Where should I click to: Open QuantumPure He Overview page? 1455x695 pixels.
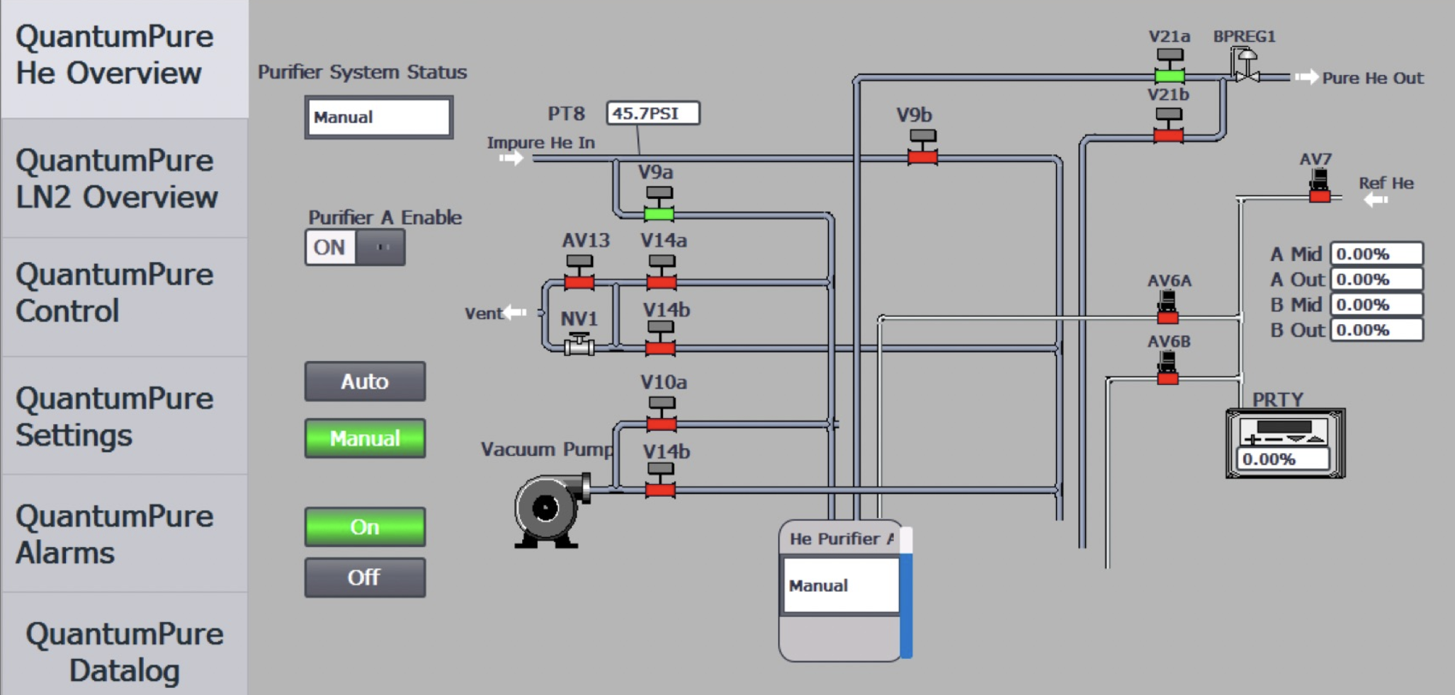[x=124, y=58]
